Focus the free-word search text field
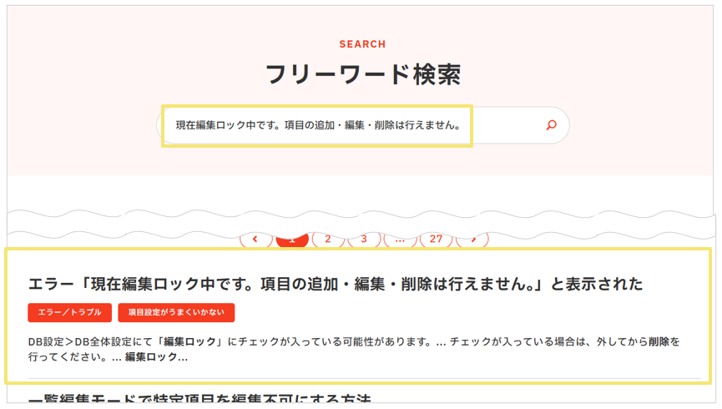This screenshot has height=409, width=722. 351,126
